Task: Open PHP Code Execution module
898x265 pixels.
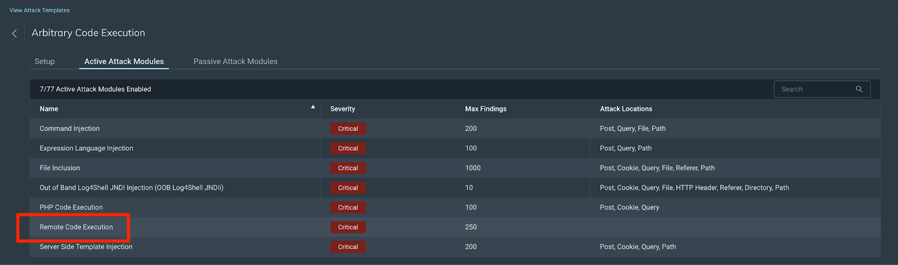Action: [x=71, y=207]
